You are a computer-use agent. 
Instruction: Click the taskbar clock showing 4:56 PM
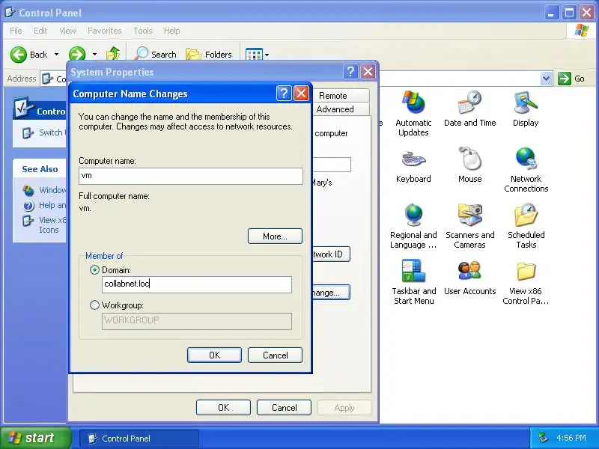pyautogui.click(x=571, y=438)
